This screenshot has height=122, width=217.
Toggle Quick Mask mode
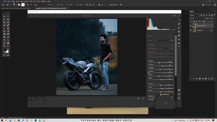(x=4, y=55)
